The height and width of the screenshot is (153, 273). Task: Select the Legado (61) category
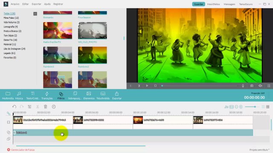point(9,53)
